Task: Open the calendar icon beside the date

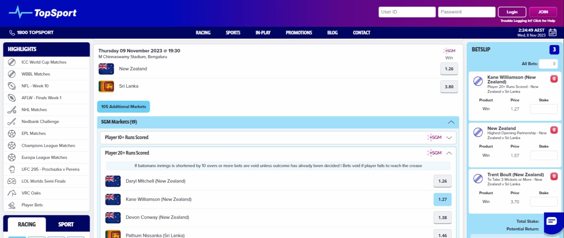Action: click(553, 32)
